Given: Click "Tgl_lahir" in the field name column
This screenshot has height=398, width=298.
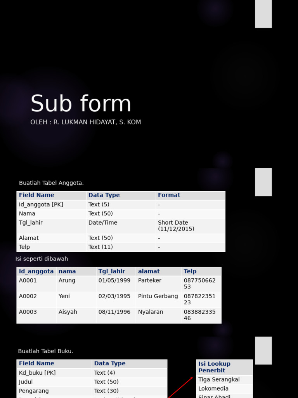Looking at the screenshot, I should (x=31, y=223).
